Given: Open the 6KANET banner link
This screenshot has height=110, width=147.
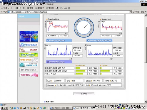Looking at the screenshot, I should (x=29, y=50).
